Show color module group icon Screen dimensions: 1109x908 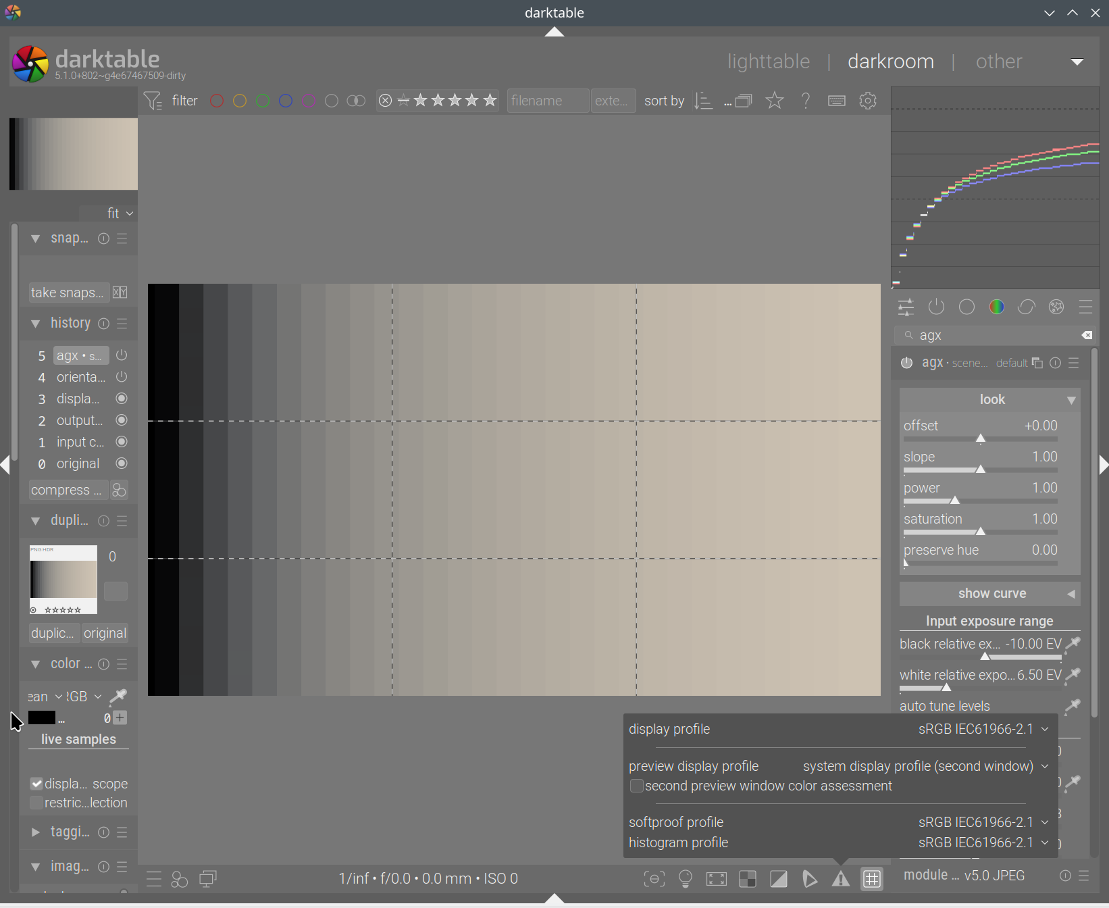(x=997, y=307)
